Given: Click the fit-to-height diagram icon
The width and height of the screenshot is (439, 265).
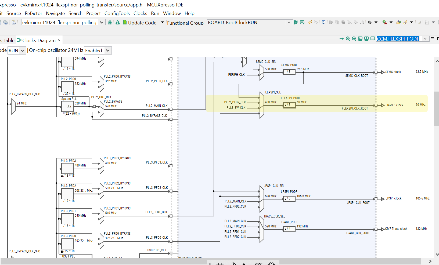Looking at the screenshot, I should tap(366, 39).
